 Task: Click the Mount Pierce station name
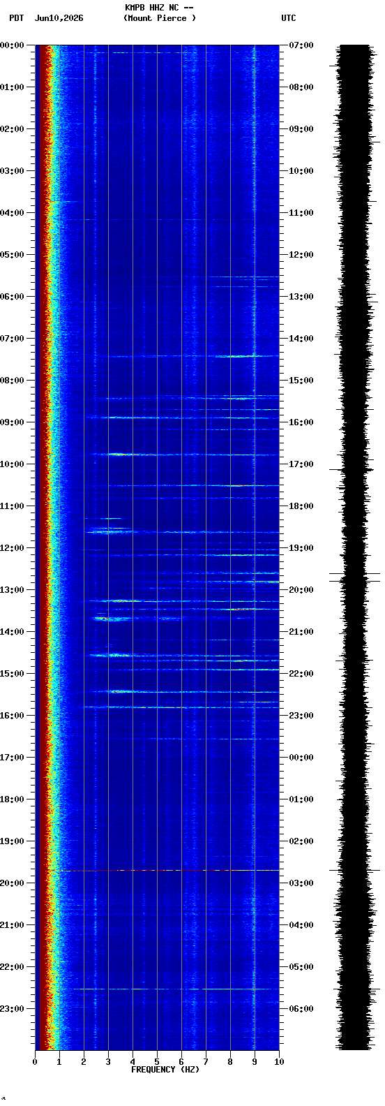click(160, 18)
